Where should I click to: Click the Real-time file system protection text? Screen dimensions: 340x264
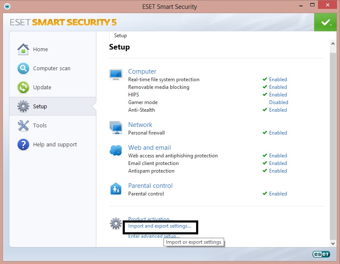[x=163, y=80]
